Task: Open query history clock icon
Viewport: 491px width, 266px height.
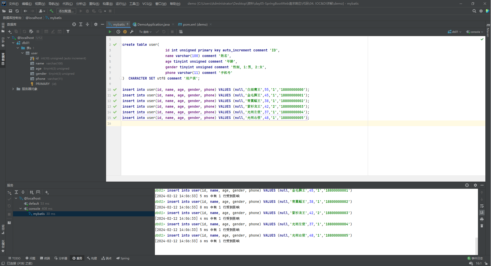Action: pos(118,32)
